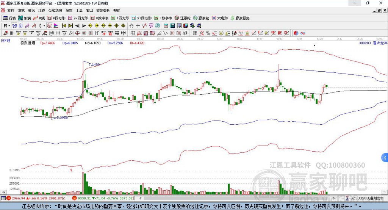
Task: Expand the blue side panel chevron
Action: [x=385, y=158]
